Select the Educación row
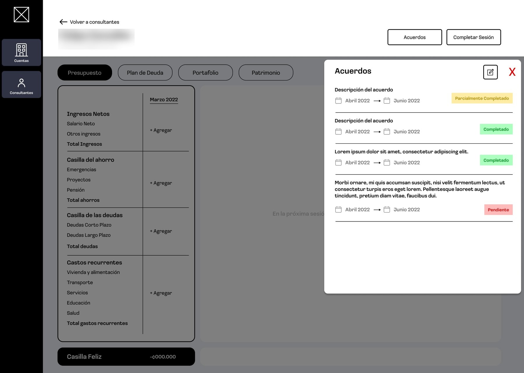The width and height of the screenshot is (524, 373). click(x=79, y=303)
